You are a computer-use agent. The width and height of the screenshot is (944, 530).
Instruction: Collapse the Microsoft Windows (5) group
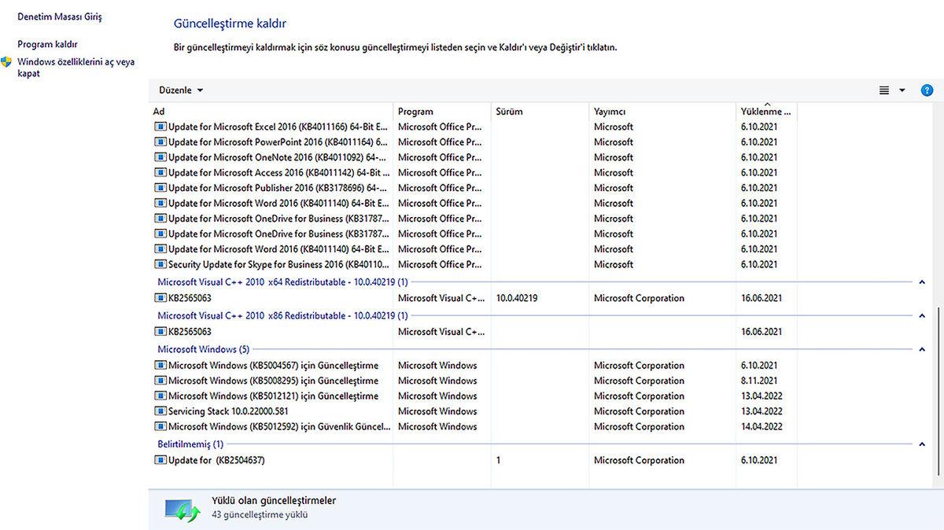click(921, 348)
